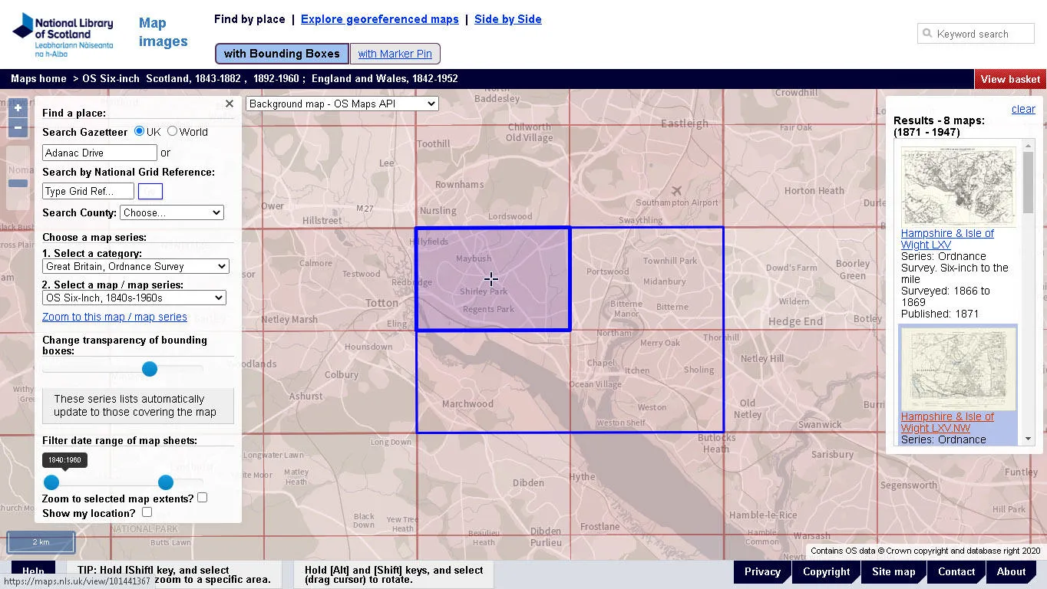The image size is (1047, 589).
Task: Check Zoom to selected map extents
Action: 202,497
